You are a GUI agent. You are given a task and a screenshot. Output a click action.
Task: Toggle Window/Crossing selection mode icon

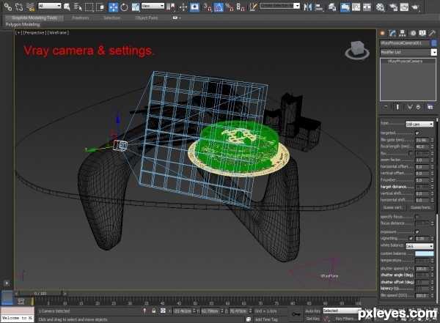(100, 7)
